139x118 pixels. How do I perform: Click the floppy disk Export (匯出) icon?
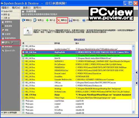click(x=71, y=20)
